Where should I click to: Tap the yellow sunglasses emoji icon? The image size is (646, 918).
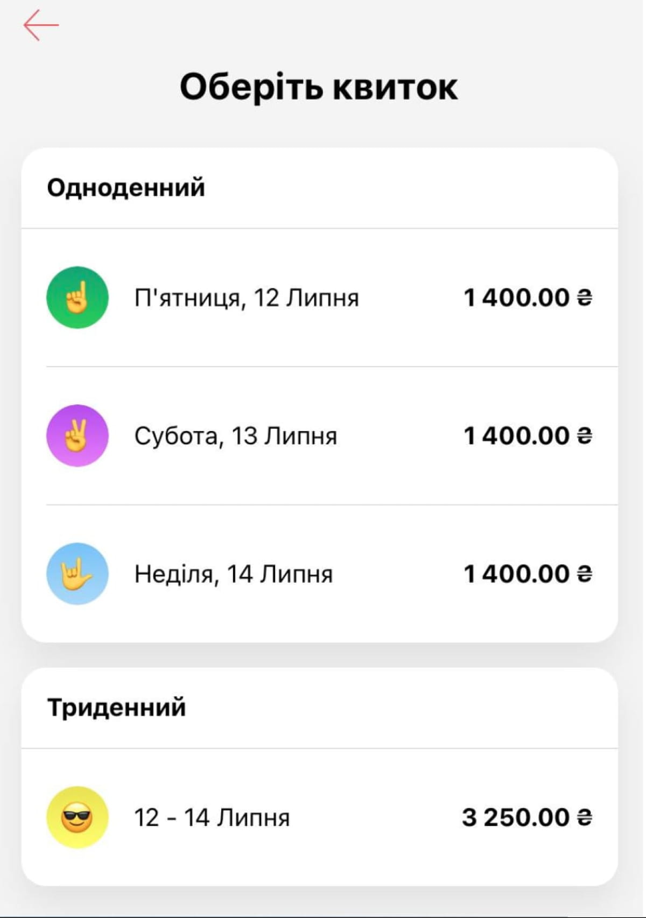point(78,817)
